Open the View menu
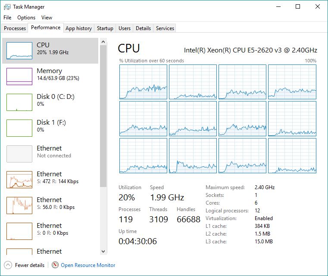 47,18
